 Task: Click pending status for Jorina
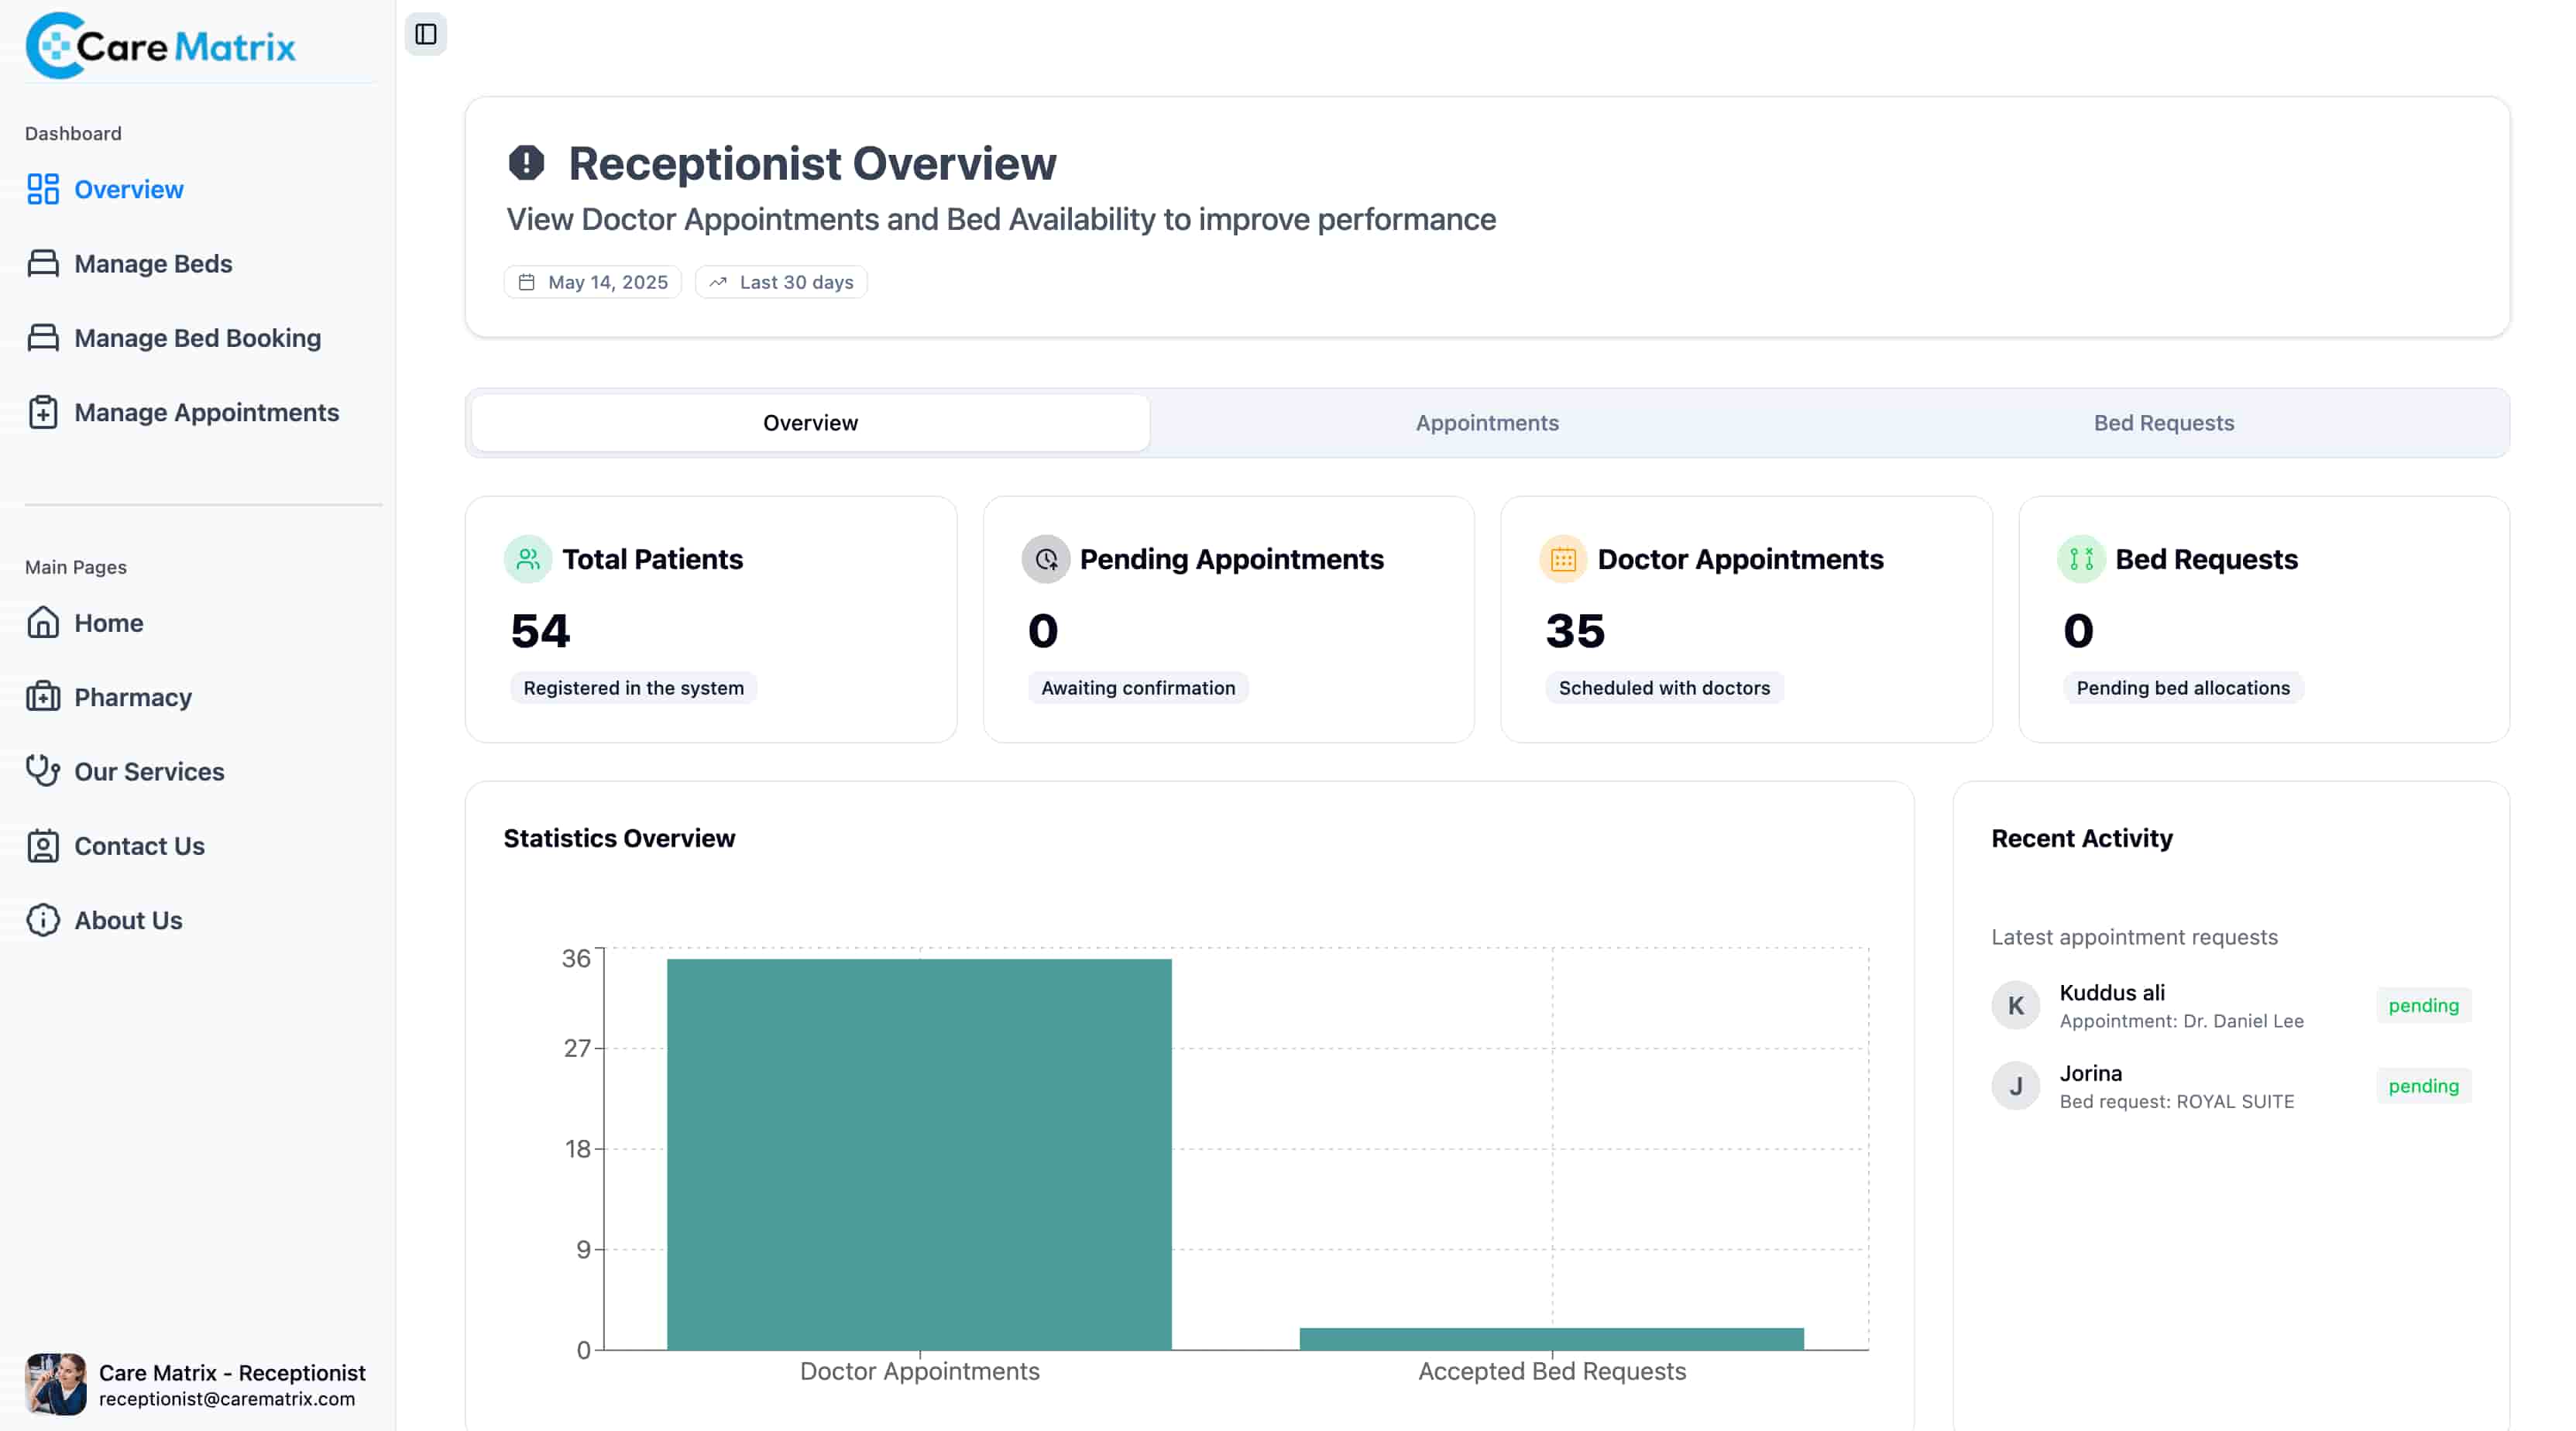coord(2424,1086)
